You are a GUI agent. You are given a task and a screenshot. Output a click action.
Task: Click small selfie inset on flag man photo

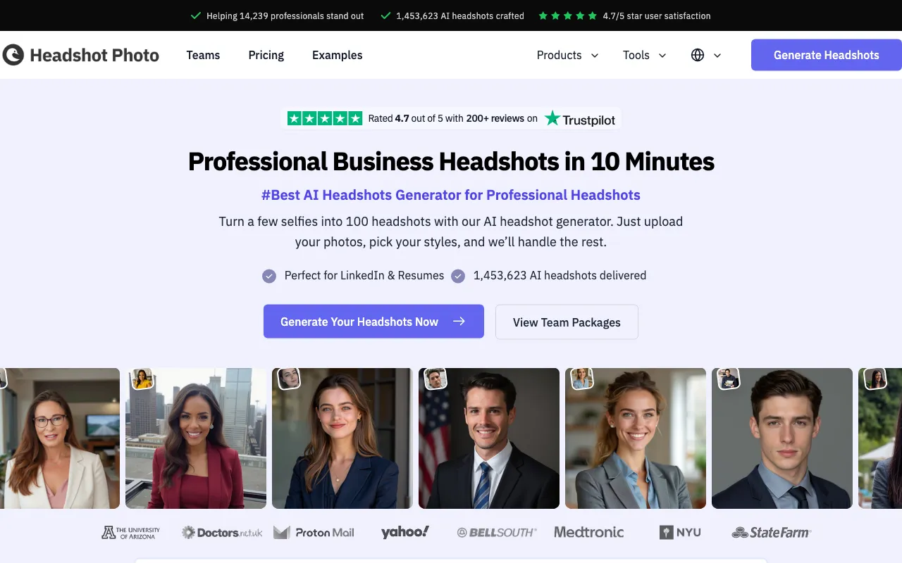[x=435, y=379]
